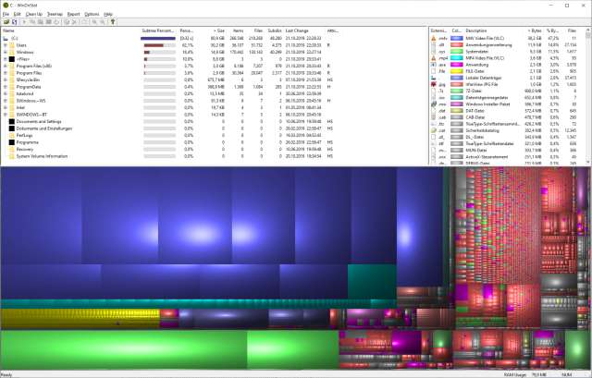592x378 pixels.
Task: Open the Options menu
Action: (x=92, y=15)
